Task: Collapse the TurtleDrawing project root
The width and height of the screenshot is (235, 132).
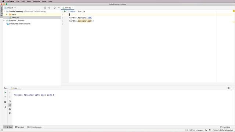Action: coord(4,11)
